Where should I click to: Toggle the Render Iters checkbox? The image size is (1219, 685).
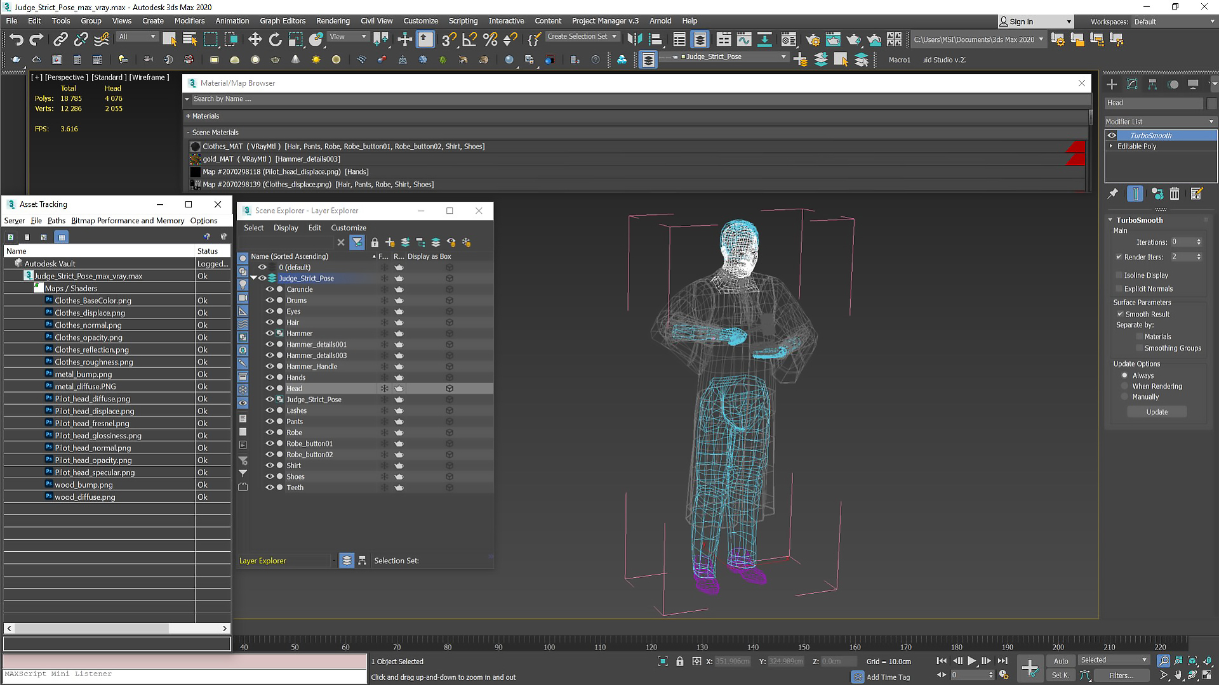coord(1119,257)
